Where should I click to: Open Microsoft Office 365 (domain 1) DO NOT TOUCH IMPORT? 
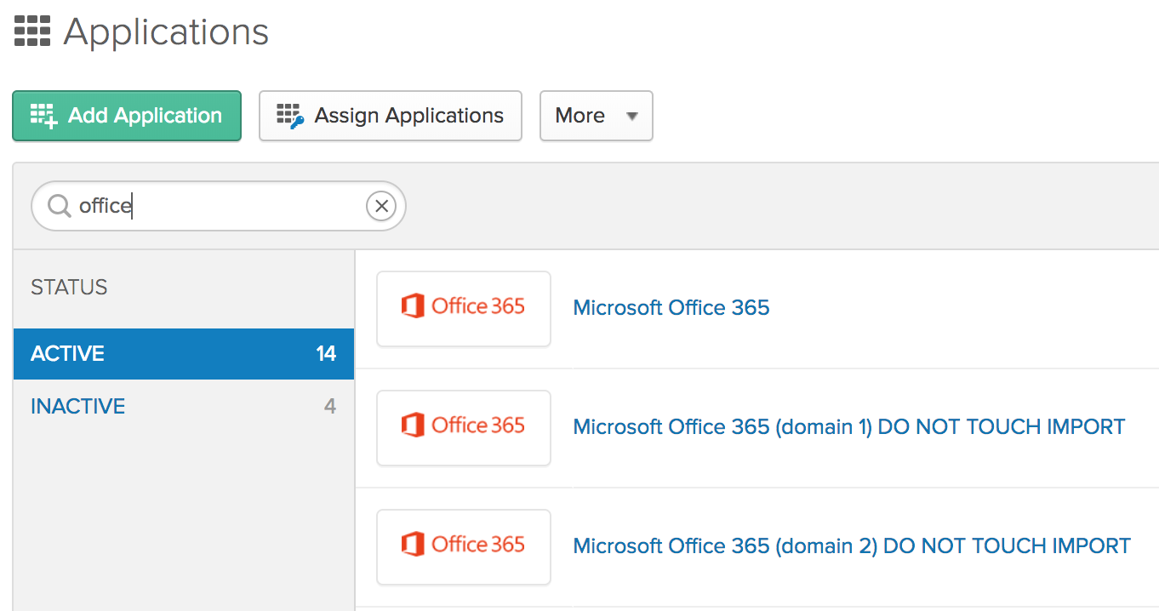pyautogui.click(x=849, y=427)
